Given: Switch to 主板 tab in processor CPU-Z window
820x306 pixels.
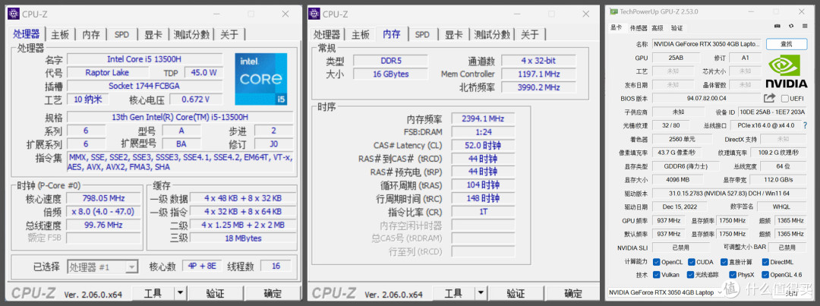Looking at the screenshot, I should pos(60,34).
